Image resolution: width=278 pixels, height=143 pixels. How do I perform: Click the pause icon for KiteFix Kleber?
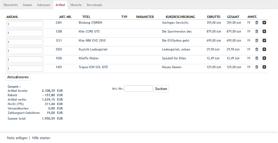coord(264,58)
